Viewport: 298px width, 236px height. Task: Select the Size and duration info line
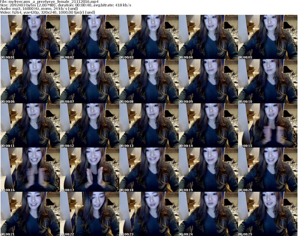click(x=65, y=5)
